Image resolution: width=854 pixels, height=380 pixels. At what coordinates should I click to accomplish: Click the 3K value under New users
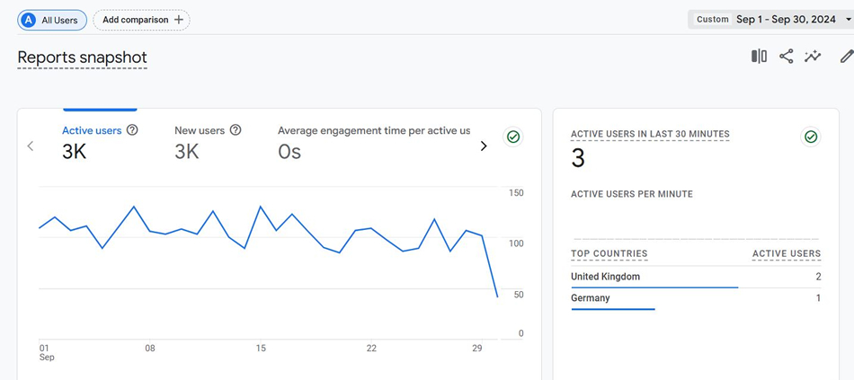[x=187, y=153]
